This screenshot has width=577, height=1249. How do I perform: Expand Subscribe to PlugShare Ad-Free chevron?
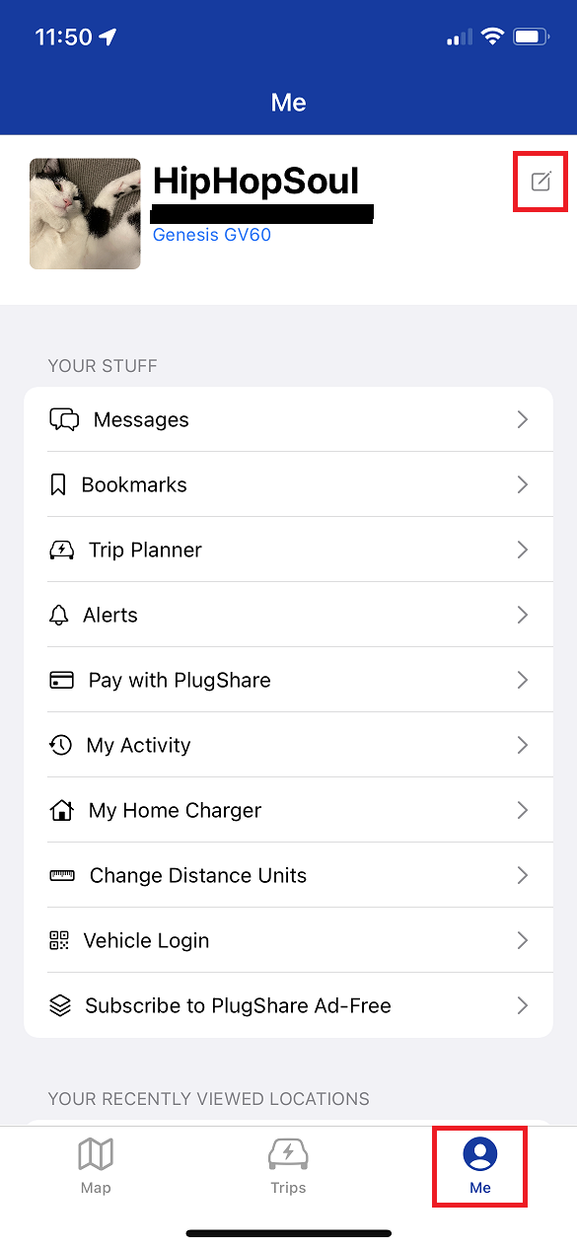(x=523, y=1005)
